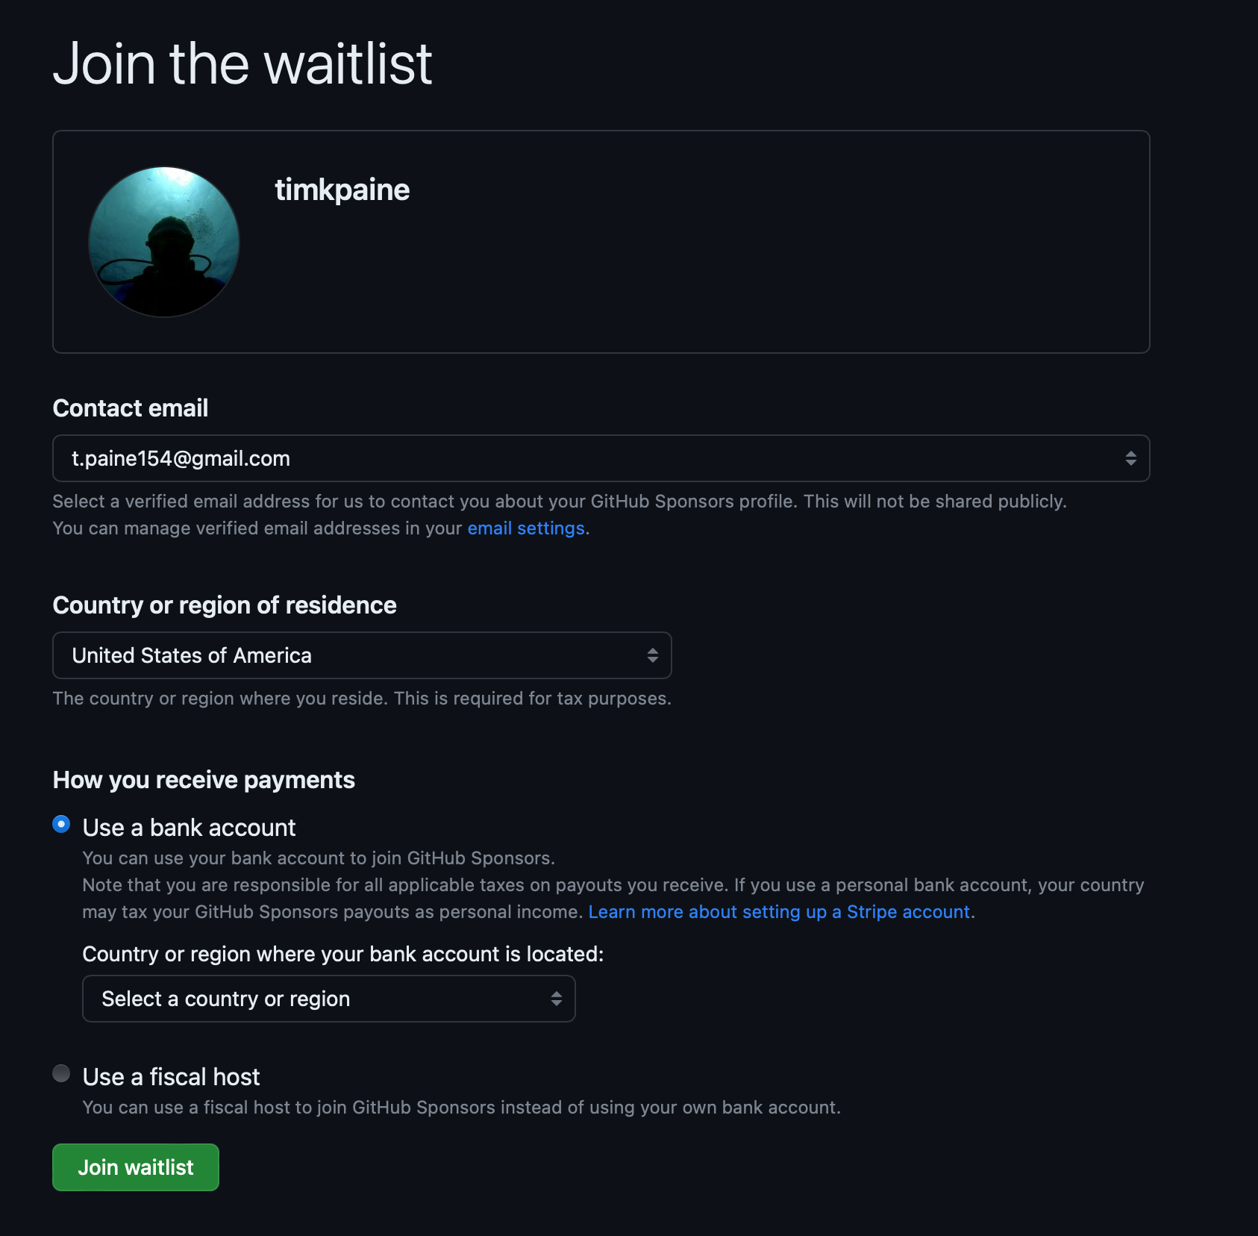Select the Use a bank account radio button
The width and height of the screenshot is (1258, 1236).
coord(61,824)
